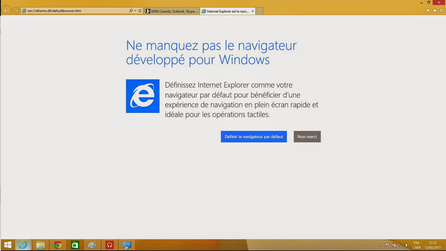
Task: Open a new tab with the blank tab button
Action: (259, 11)
